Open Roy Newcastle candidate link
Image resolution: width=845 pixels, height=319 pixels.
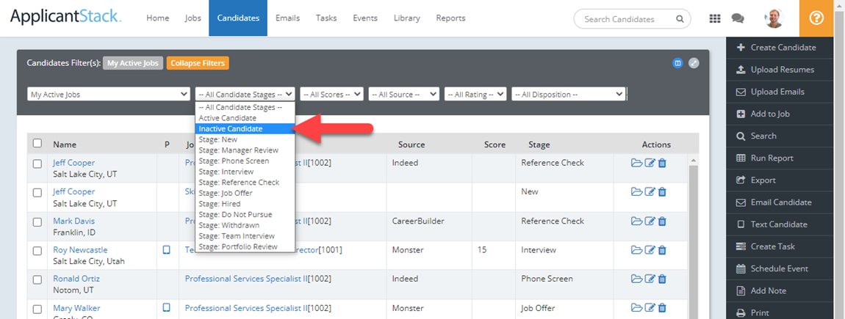(80, 250)
